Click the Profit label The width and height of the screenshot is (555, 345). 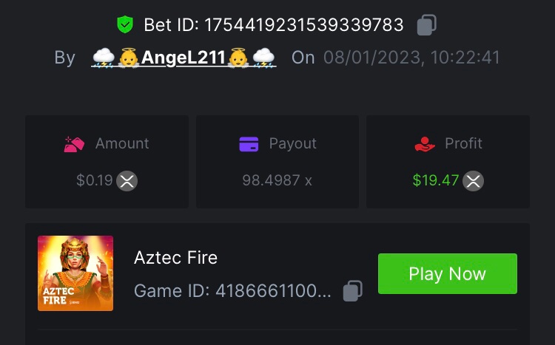[x=463, y=143]
